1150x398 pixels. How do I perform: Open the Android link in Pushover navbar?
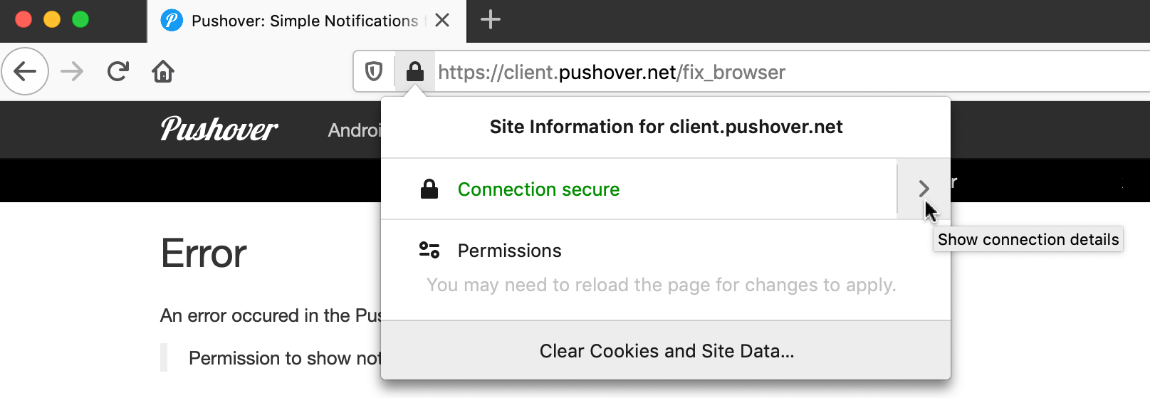tap(354, 130)
